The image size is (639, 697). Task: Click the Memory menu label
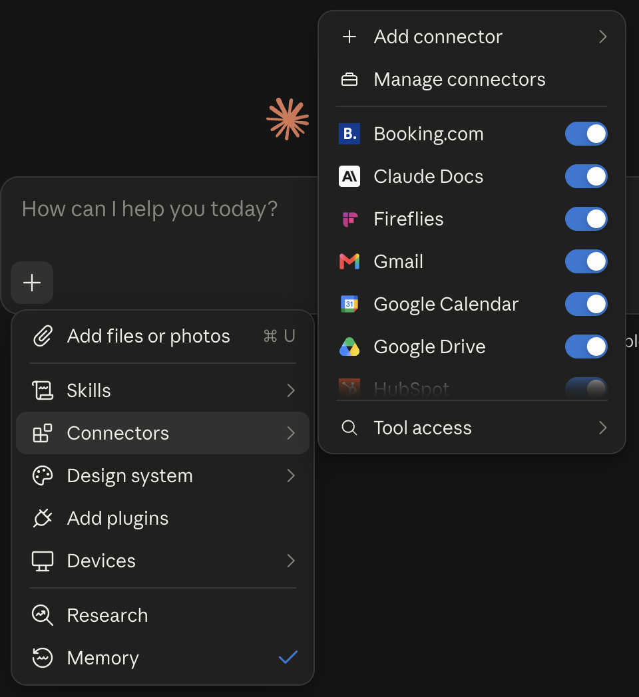coord(103,658)
